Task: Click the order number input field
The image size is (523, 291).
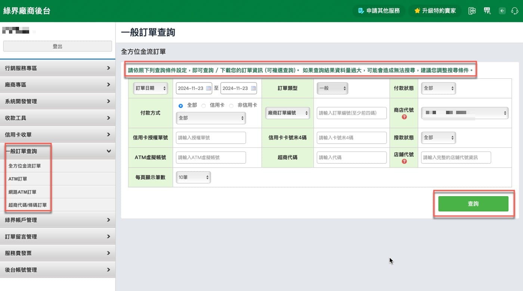Action: point(352,113)
